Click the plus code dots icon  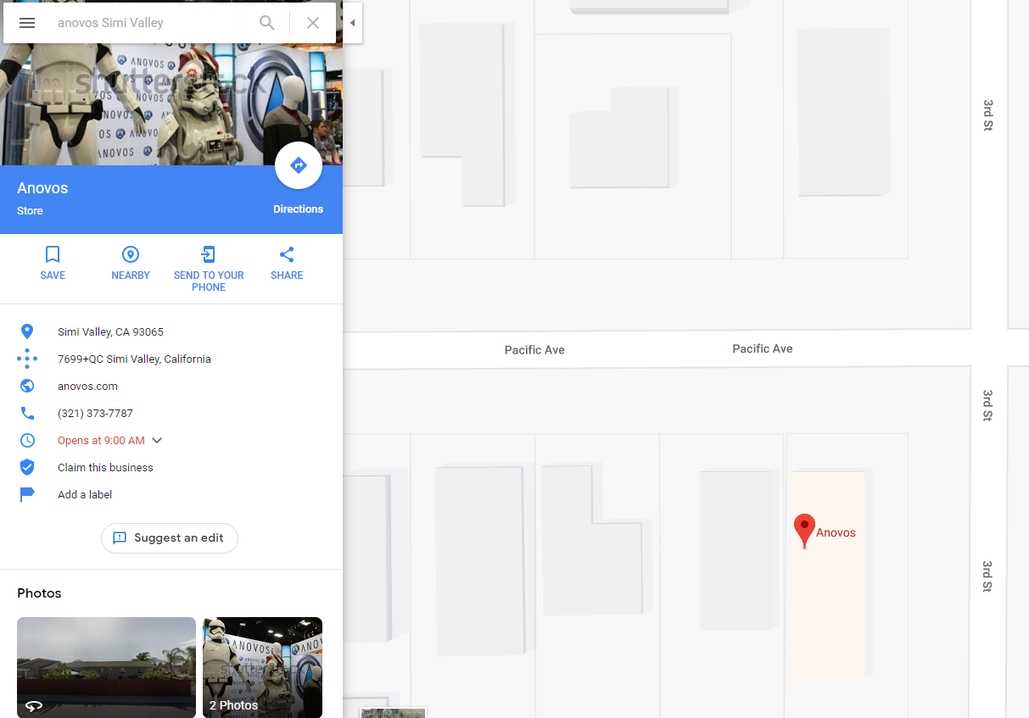[27, 359]
